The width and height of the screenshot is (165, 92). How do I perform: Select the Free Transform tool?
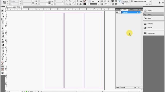pos(3,42)
